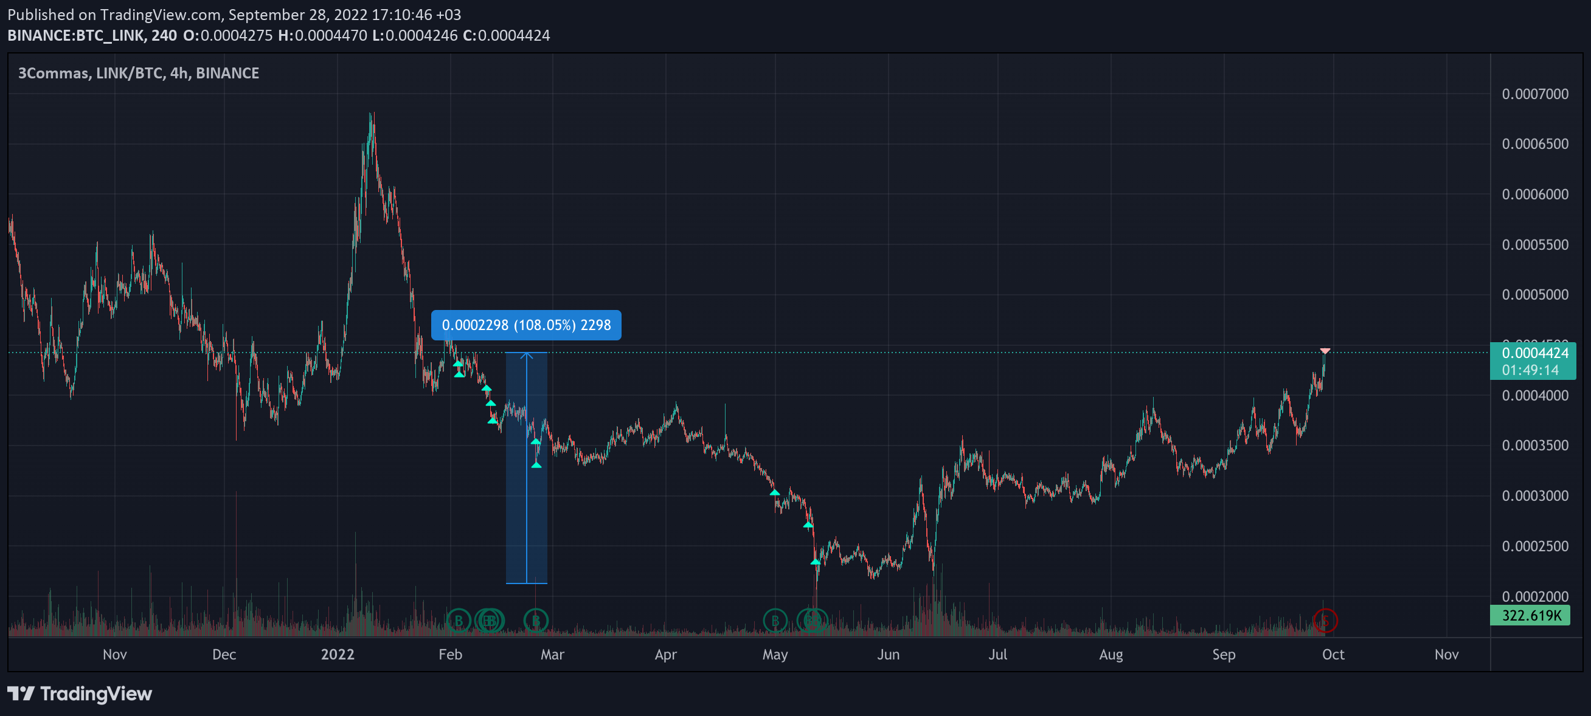This screenshot has height=716, width=1591.
Task: Click the Apr label on the time axis
Action: [x=666, y=655]
